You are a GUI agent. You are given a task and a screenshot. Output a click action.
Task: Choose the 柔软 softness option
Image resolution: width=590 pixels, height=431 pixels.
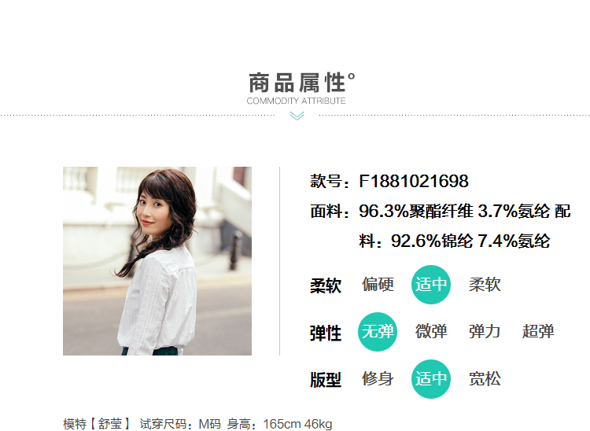tap(485, 285)
